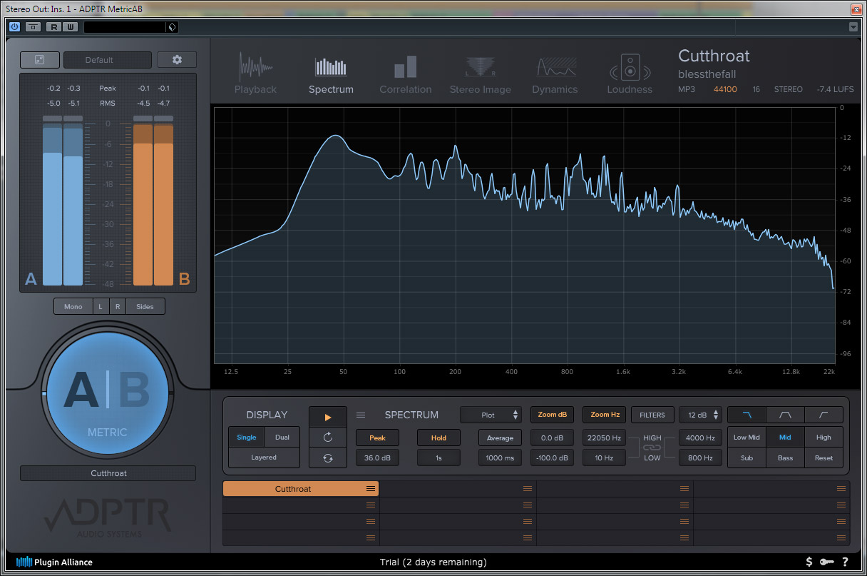Switch to the Correlation view
Image resolution: width=867 pixels, height=576 pixels.
point(406,74)
